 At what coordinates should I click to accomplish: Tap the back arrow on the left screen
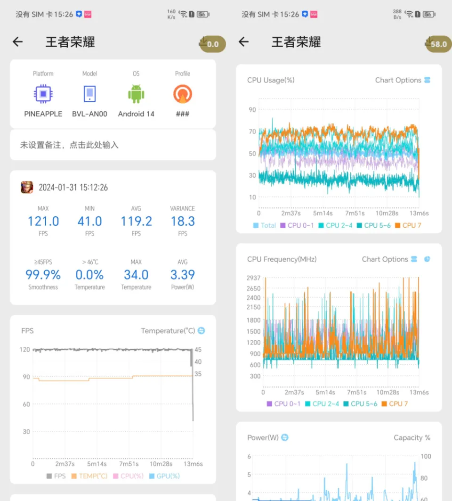(17, 42)
